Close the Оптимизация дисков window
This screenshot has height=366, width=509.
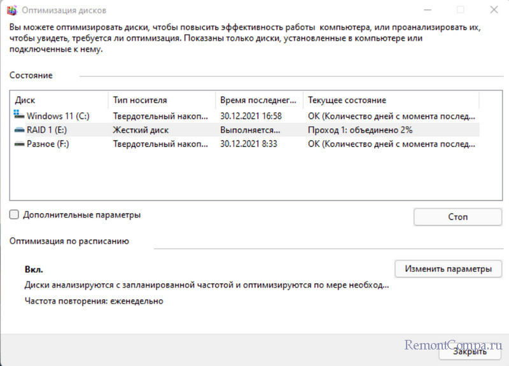pyautogui.click(x=494, y=10)
